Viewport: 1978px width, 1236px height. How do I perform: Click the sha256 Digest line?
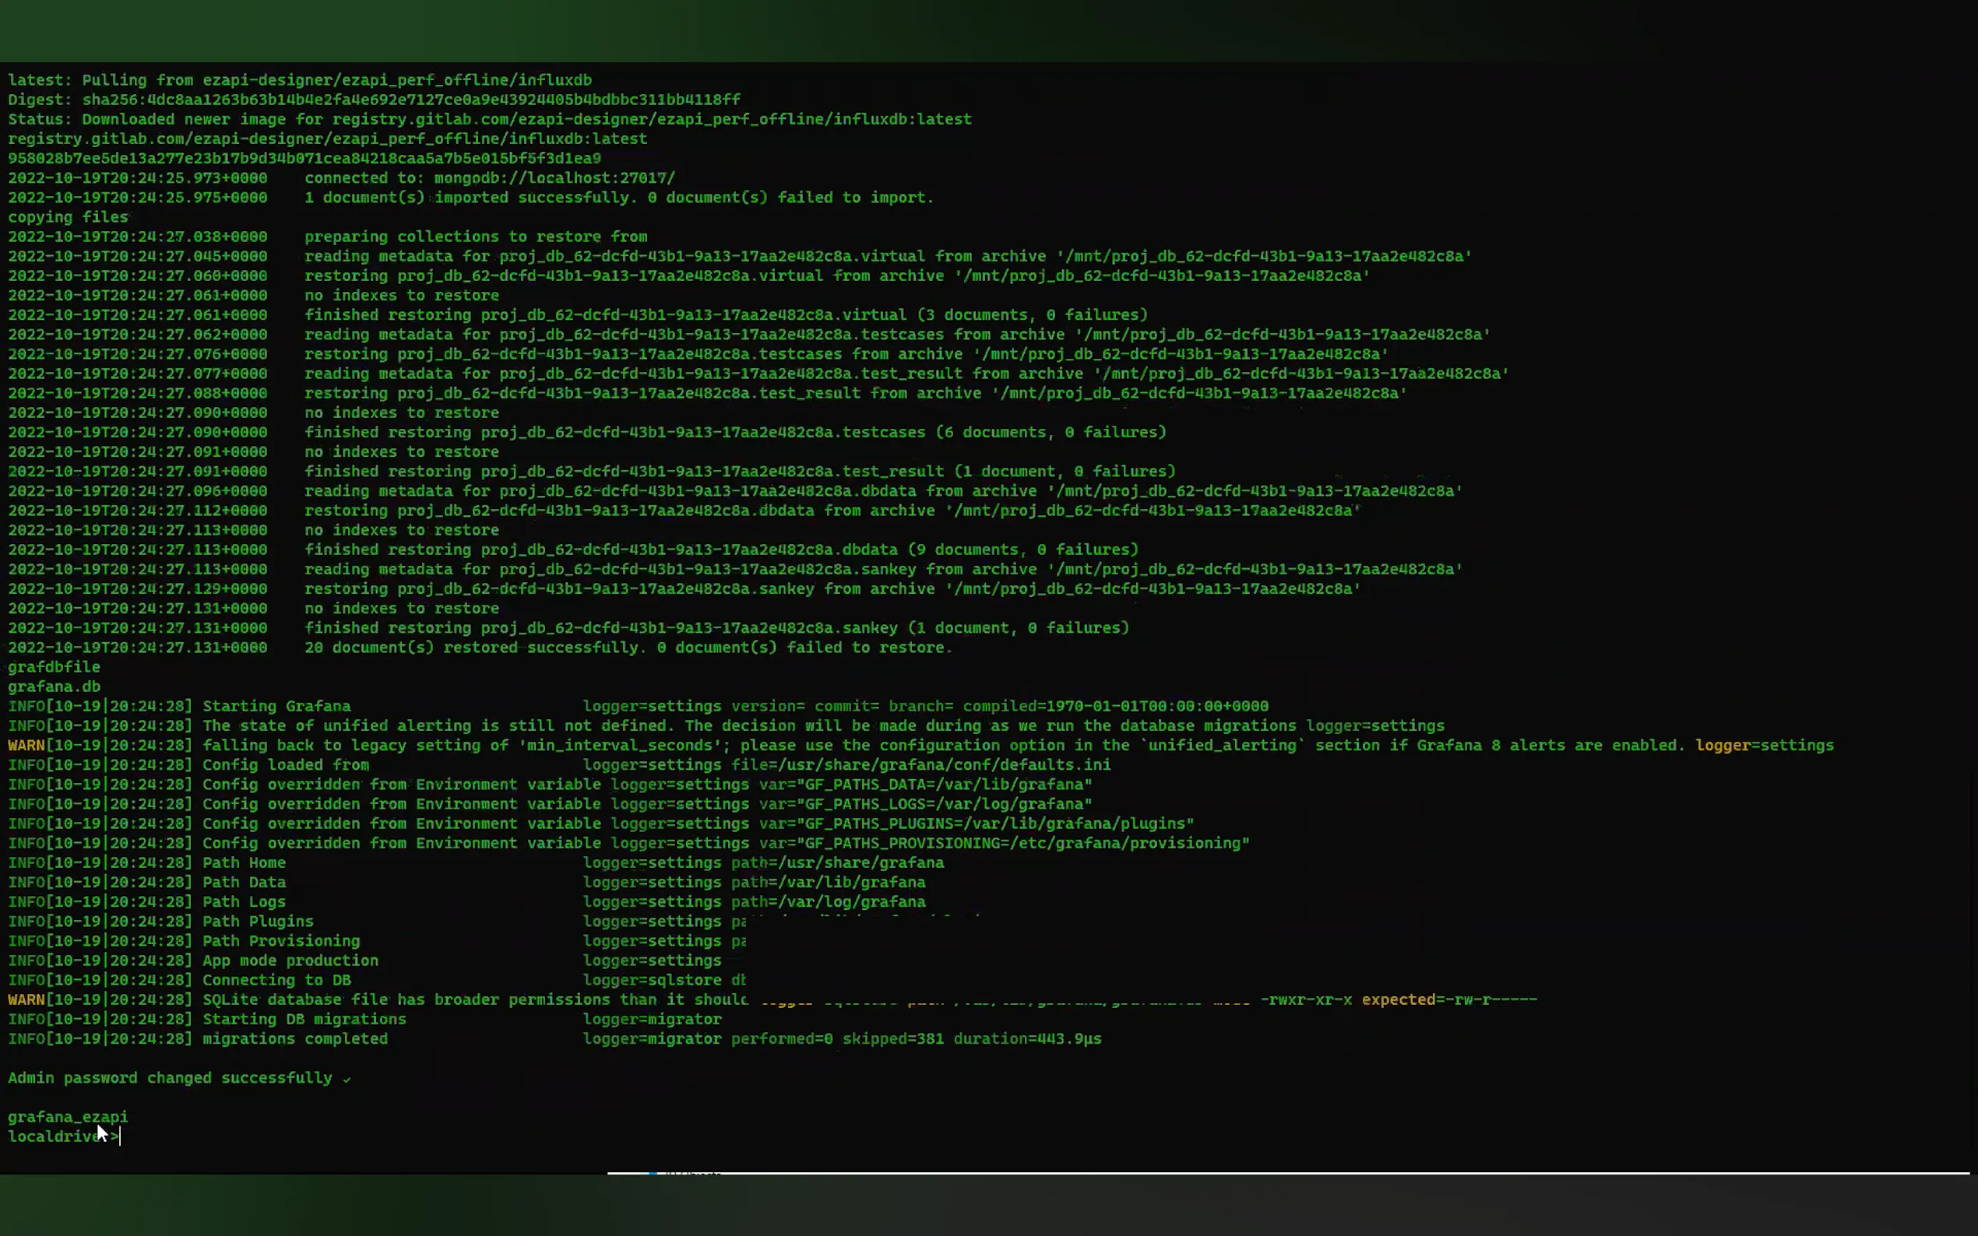click(x=374, y=99)
